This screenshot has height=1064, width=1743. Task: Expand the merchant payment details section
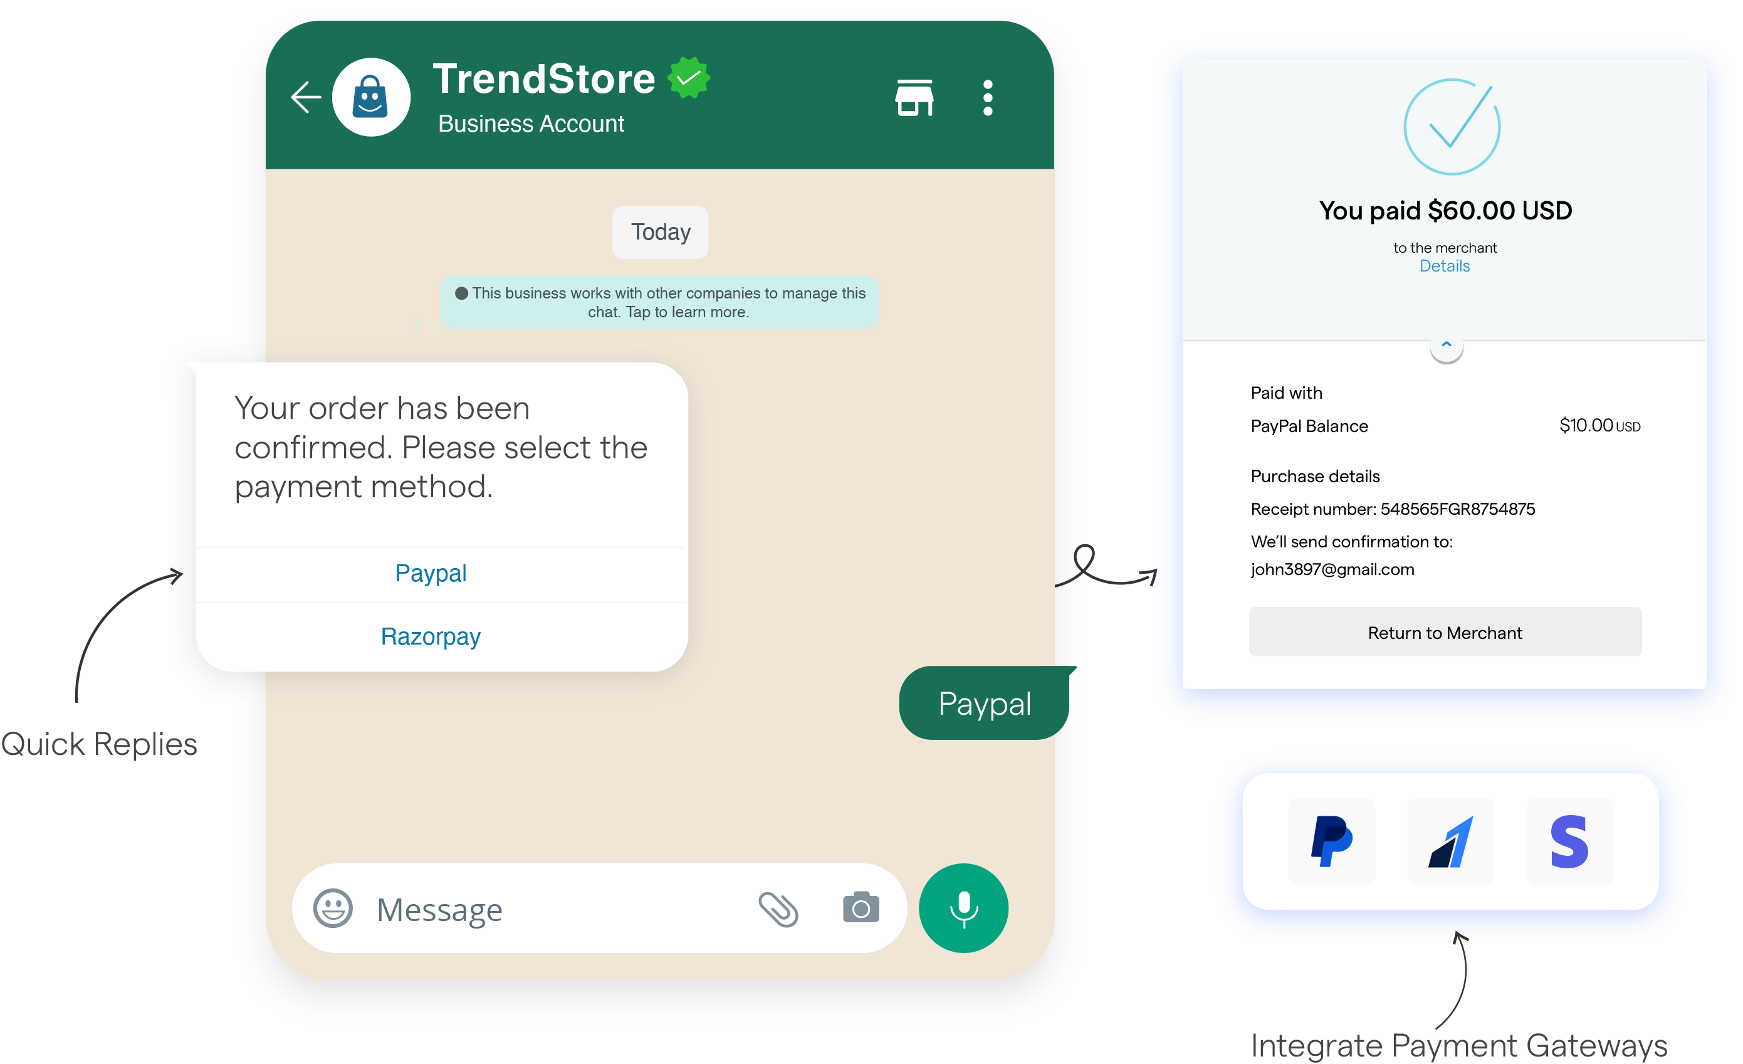coord(1444,344)
